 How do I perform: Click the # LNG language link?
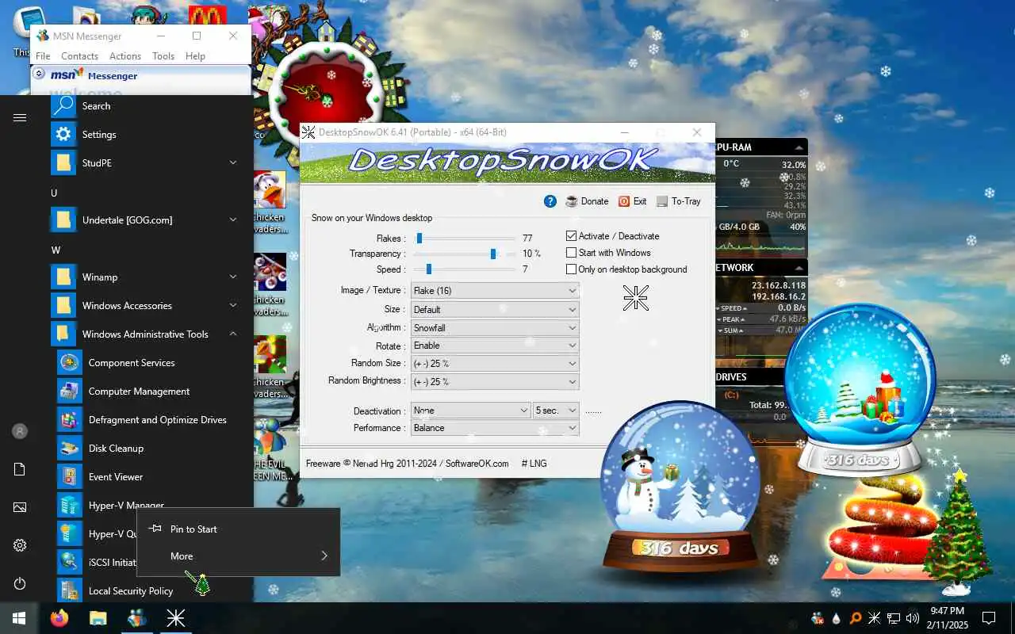pos(534,464)
